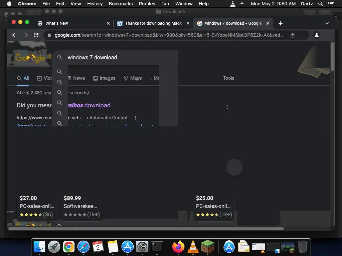Expand the tab search chevron
Viewport: 342px width, 256px height.
point(327,23)
